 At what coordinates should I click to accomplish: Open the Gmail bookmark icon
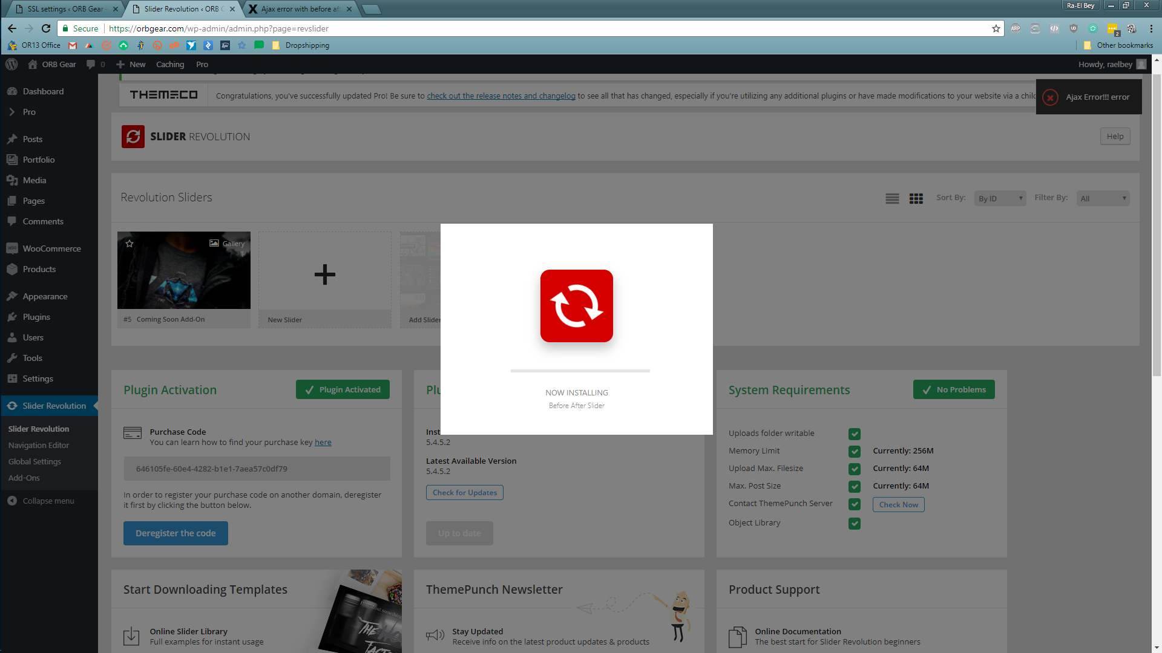point(73,45)
